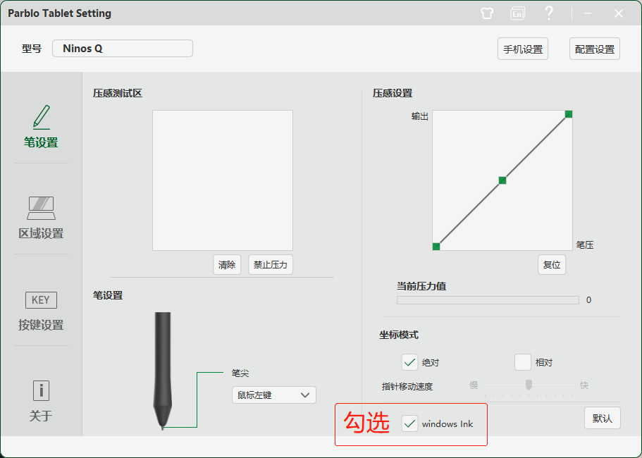This screenshot has height=458, width=642.
Task: Enable the 绝对 absolute mode checkbox
Action: (409, 362)
